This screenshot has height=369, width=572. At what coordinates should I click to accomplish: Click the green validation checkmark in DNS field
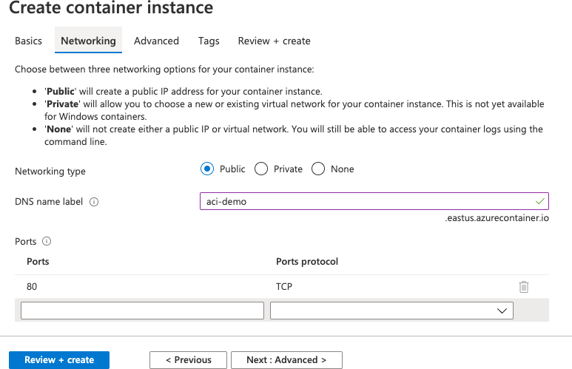[539, 201]
